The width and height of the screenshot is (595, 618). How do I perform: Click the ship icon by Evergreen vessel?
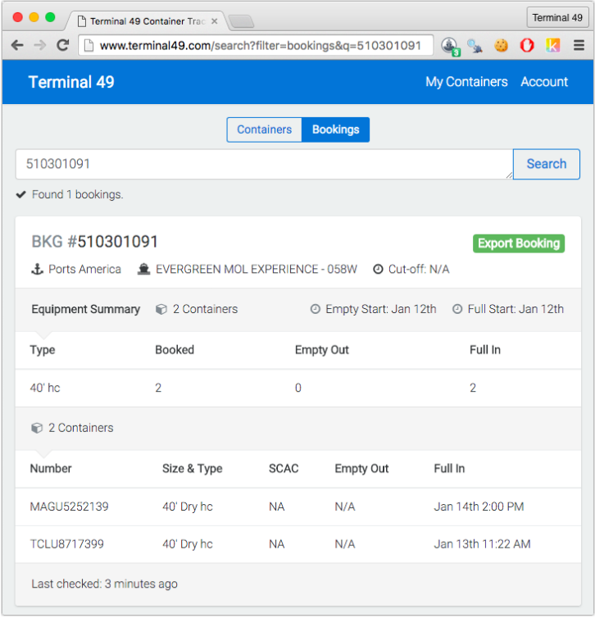coord(143,269)
